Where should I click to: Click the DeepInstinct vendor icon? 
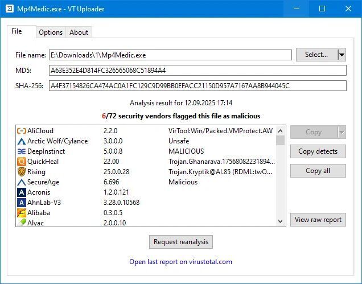tap(22, 151)
